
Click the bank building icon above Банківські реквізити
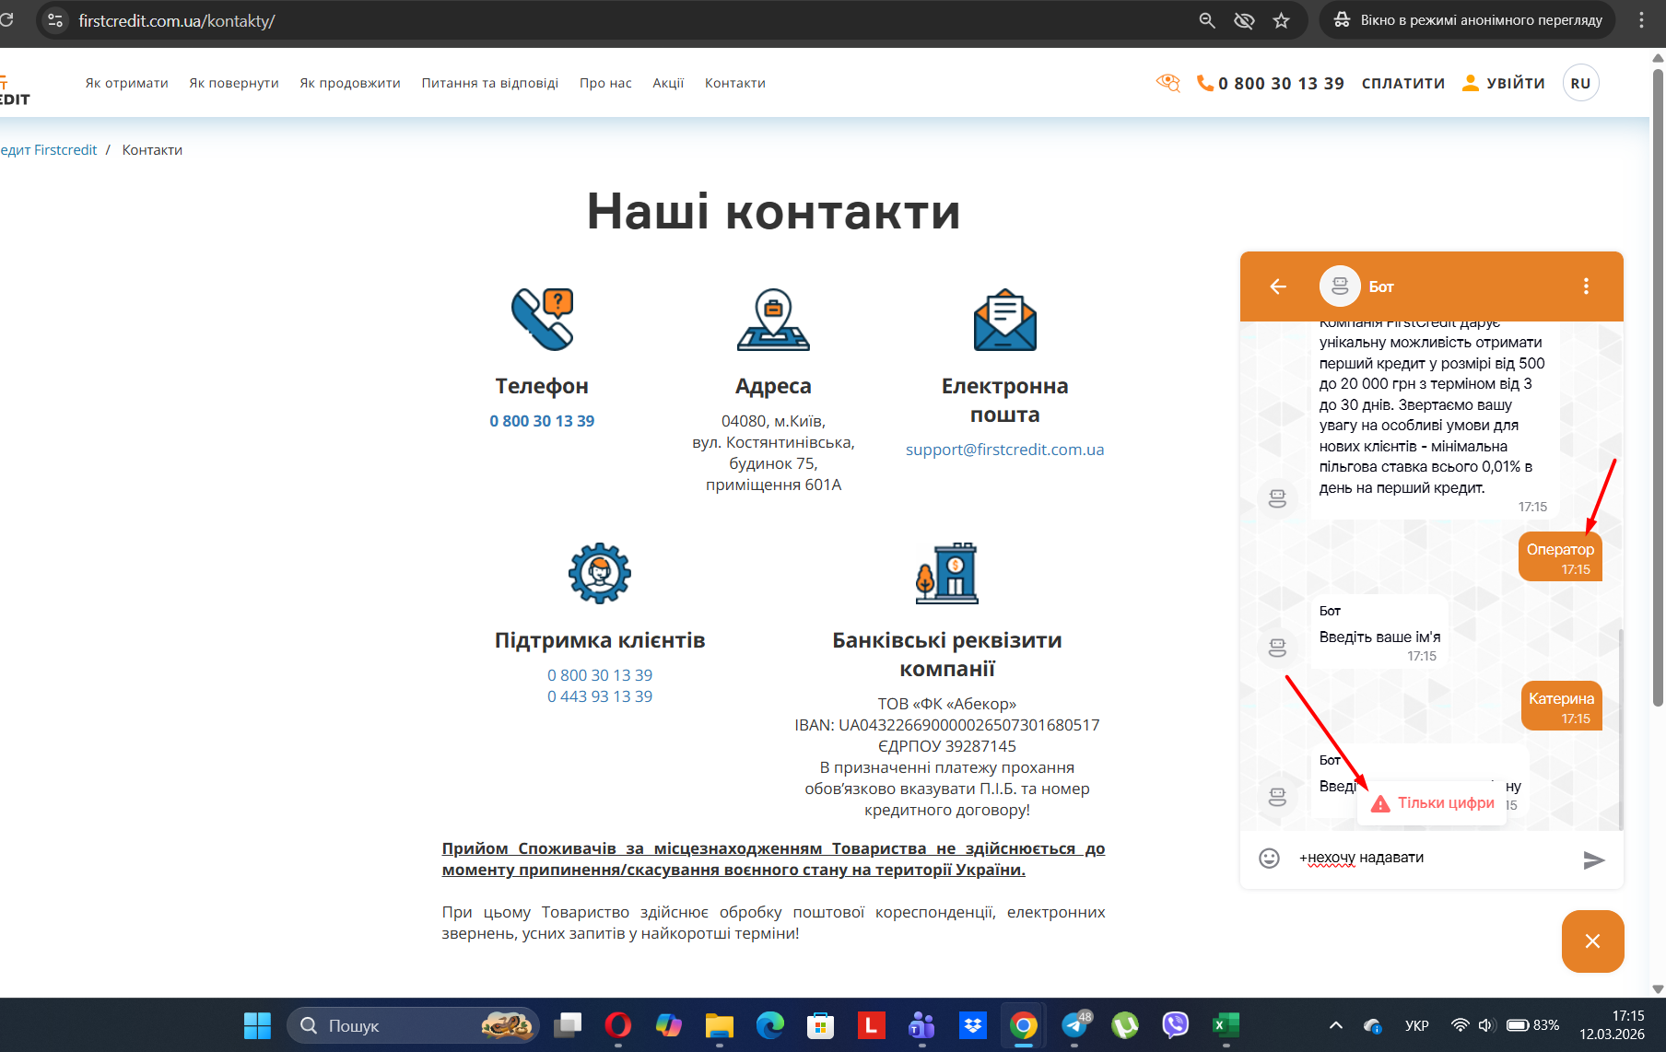point(947,573)
